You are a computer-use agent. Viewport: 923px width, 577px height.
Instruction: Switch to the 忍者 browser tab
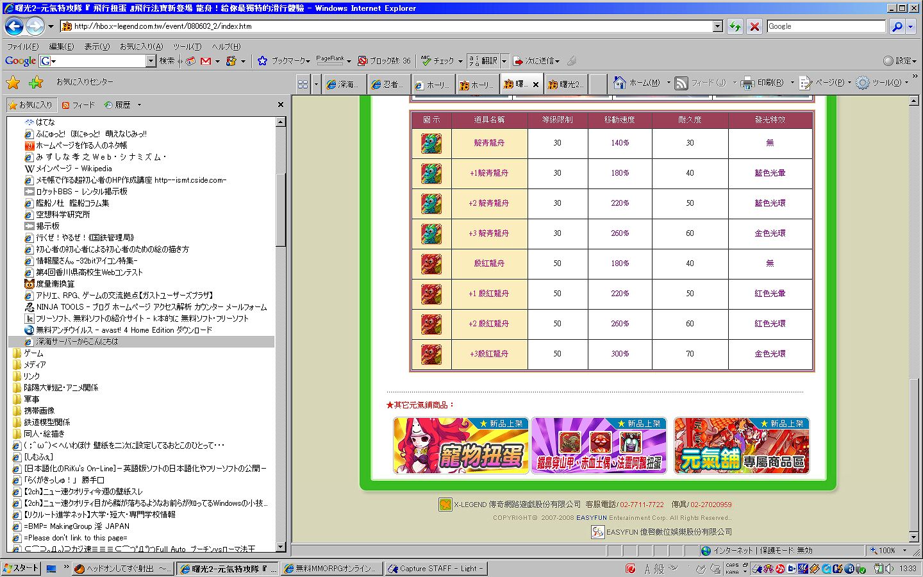389,85
